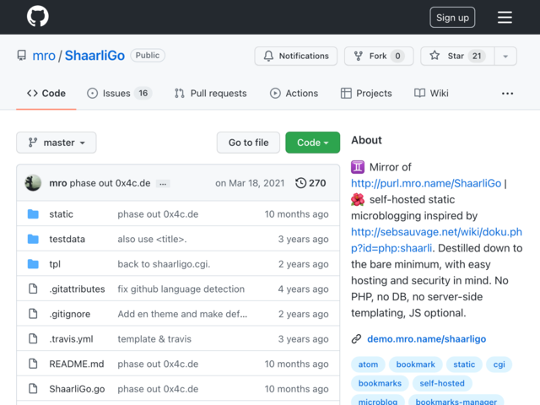Open the demo.mro.name/shaarligo website link
The width and height of the screenshot is (540, 405).
426,339
